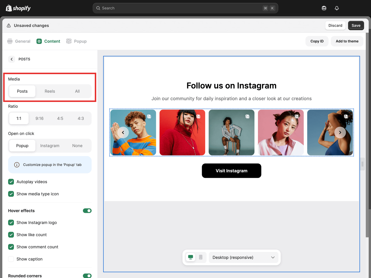371x278 pixels.
Task: Switch to the Popup tab
Action: 77,41
